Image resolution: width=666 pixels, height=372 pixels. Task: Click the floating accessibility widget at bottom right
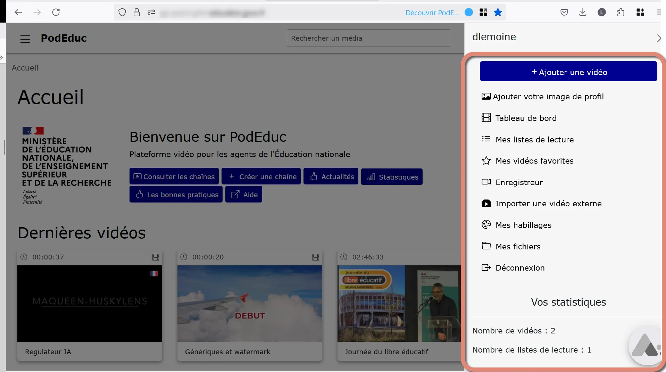[x=645, y=345]
